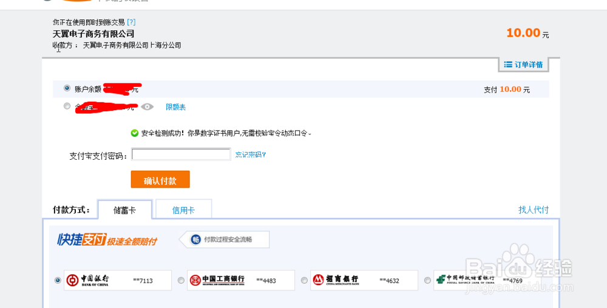Click the 招商银行 logo card
The width and height of the screenshot is (607, 308).
[x=364, y=280]
